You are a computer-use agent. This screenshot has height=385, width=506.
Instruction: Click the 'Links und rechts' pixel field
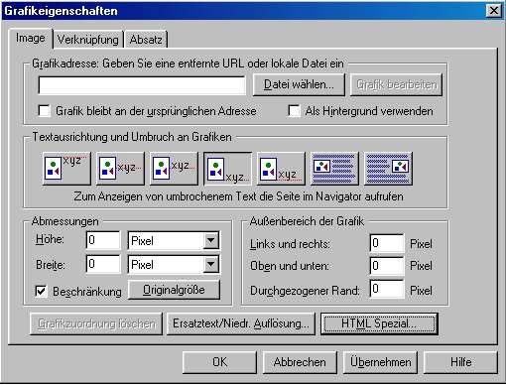pyautogui.click(x=387, y=243)
